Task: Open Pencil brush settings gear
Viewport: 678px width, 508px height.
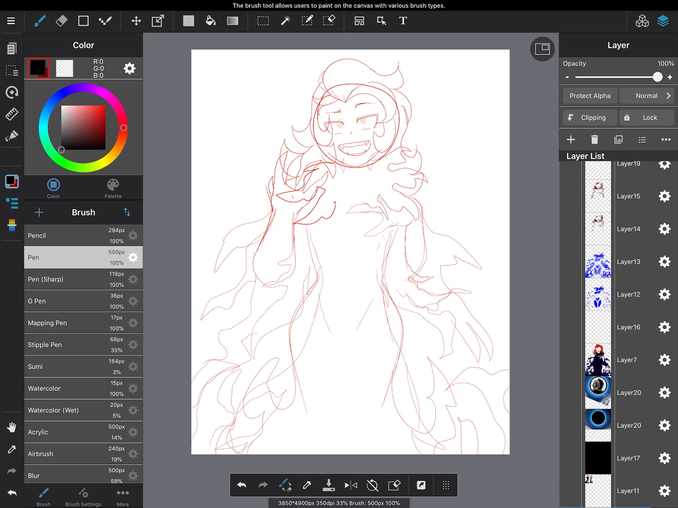Action: (133, 236)
